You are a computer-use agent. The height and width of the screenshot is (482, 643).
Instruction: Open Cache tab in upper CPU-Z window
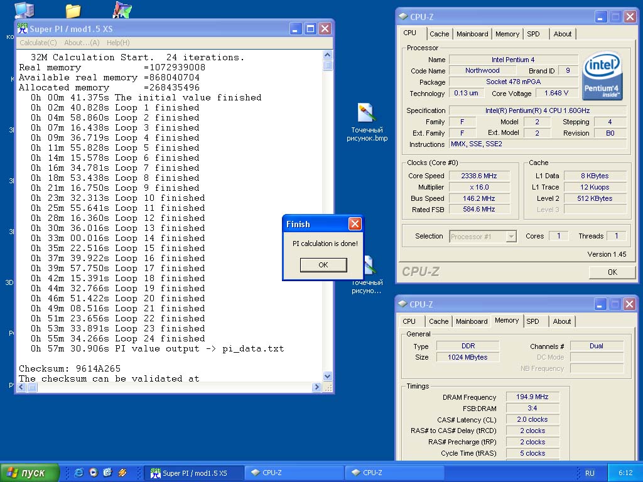(439, 34)
